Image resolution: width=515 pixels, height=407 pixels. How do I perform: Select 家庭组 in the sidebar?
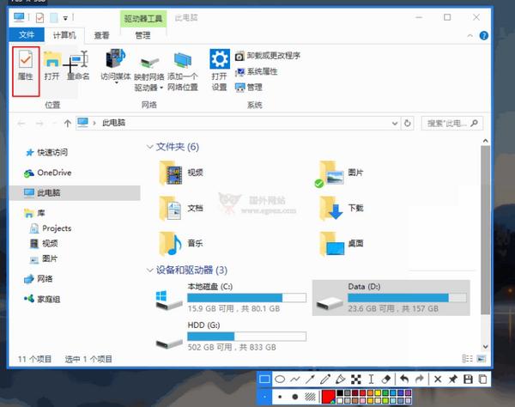pyautogui.click(x=42, y=299)
